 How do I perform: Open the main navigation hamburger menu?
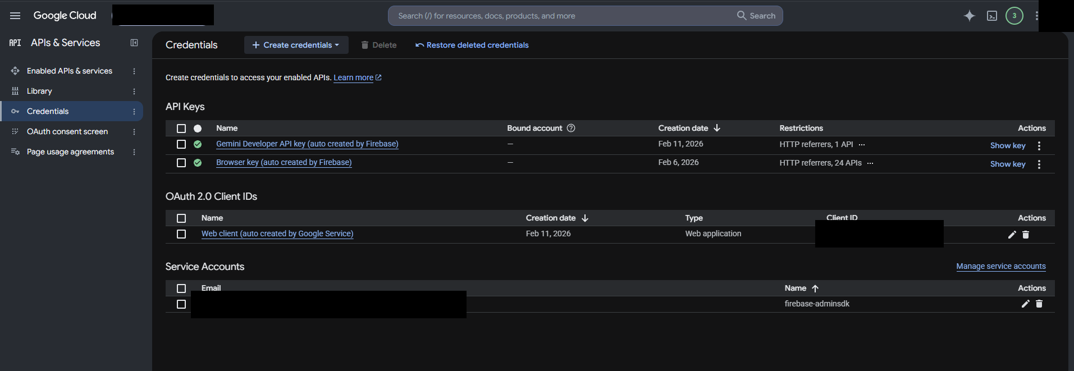click(x=15, y=16)
